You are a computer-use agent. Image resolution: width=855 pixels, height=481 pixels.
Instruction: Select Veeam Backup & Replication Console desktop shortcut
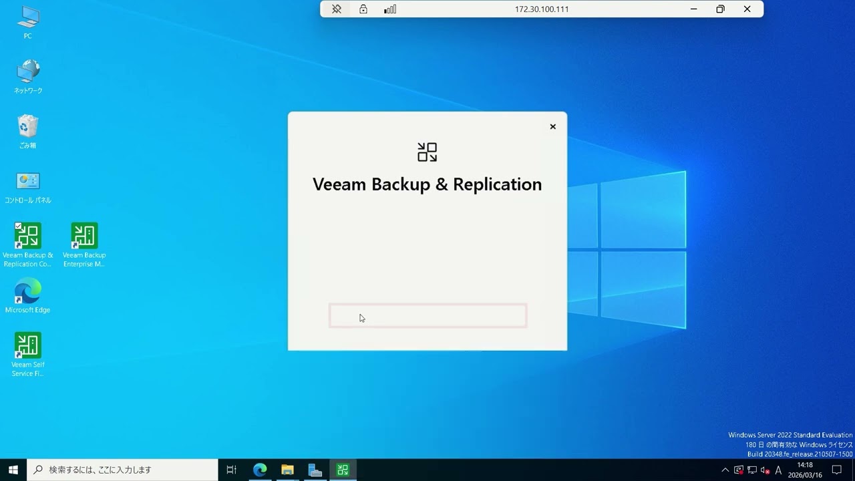coord(27,245)
